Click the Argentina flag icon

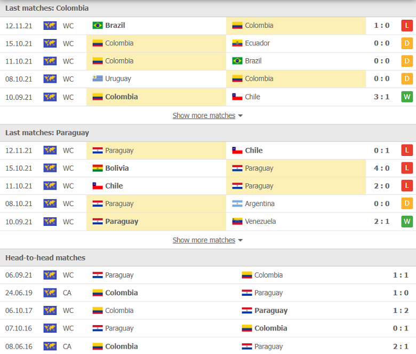pyautogui.click(x=237, y=203)
